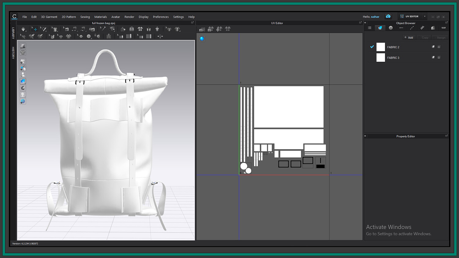The width and height of the screenshot is (459, 258).
Task: Click the FABRIC 3 white color swatch
Action: [x=380, y=57]
